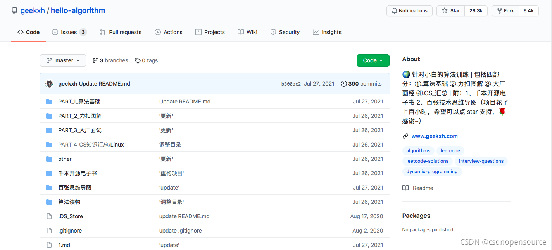Click the link chain icon beside www.geekxh.com
The image size is (552, 250).
[405, 136]
